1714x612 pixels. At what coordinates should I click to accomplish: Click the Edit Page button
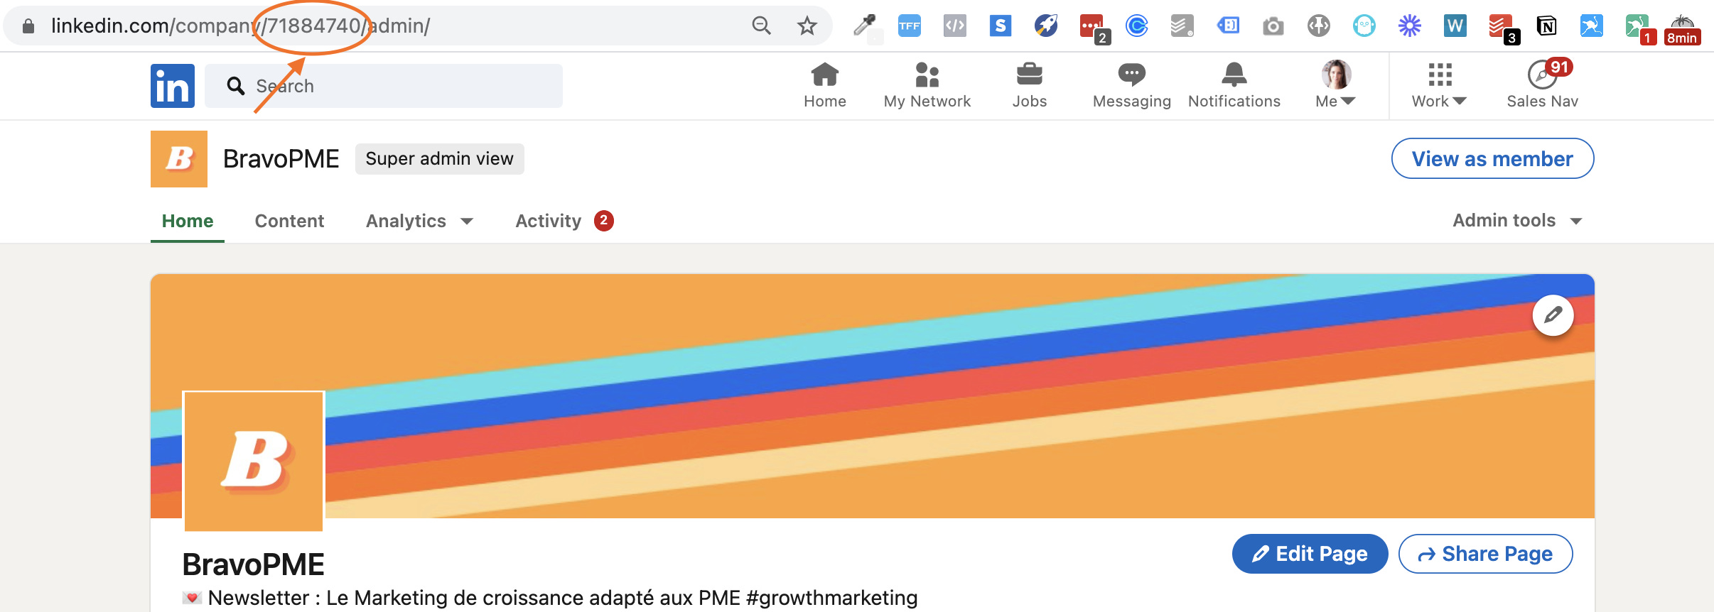point(1310,554)
